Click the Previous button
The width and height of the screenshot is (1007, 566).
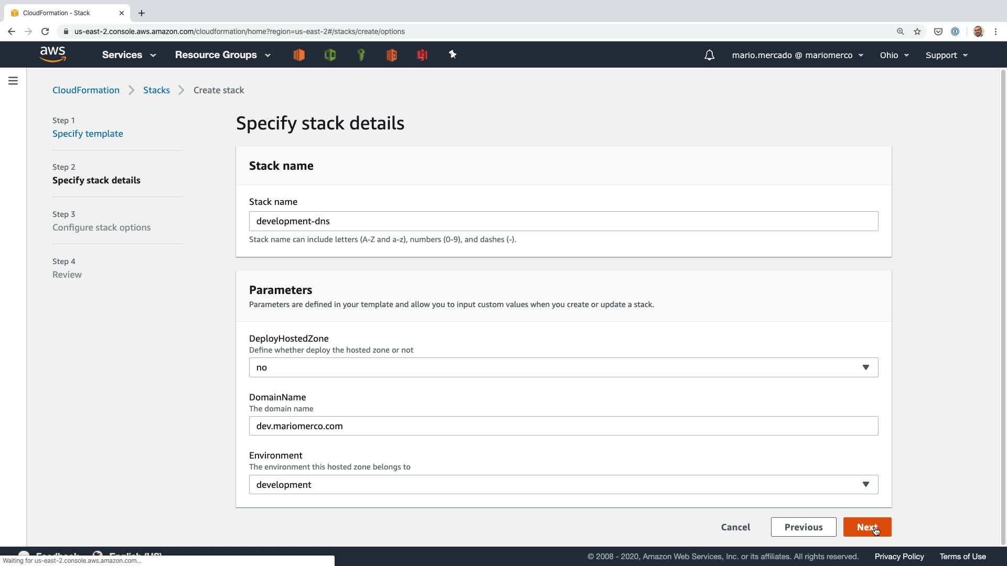tap(803, 527)
